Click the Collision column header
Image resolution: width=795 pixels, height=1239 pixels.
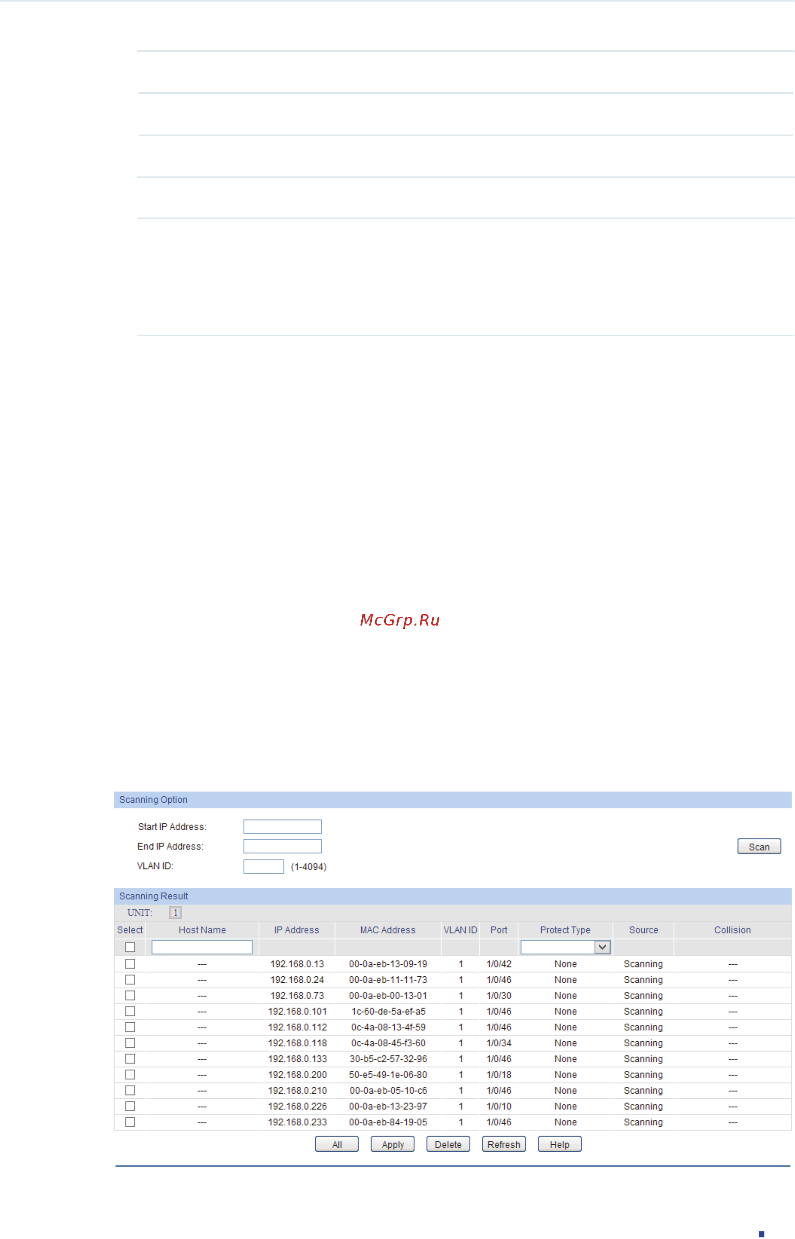[x=732, y=930]
